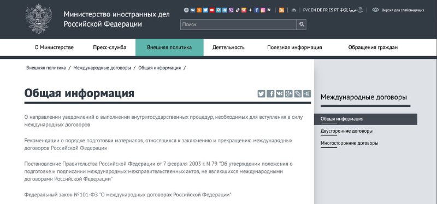The height and width of the screenshot is (204, 437).
Task: Select sidebar item Общая информация
Action: pos(365,119)
